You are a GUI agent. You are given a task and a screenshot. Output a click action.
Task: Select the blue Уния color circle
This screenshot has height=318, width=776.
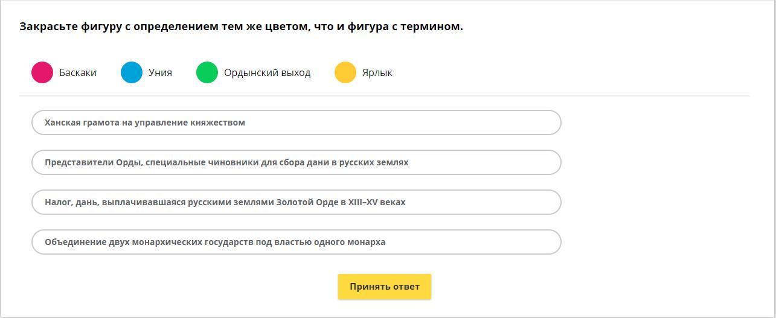pos(132,72)
